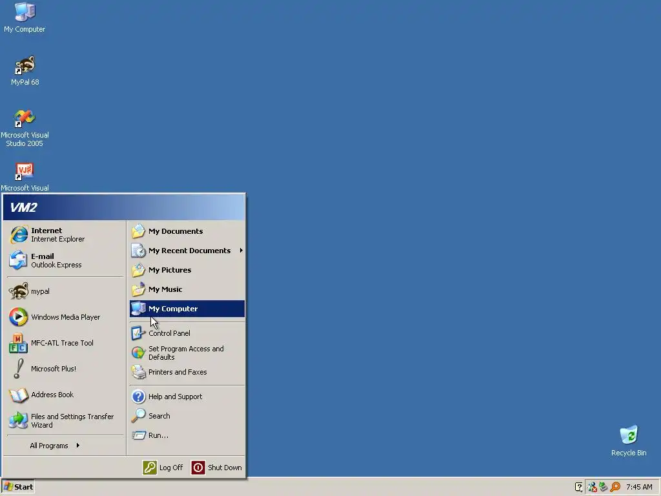661x496 pixels.
Task: Open Microsoft Visual Studio 2005 desktop shortcut
Action: (25, 128)
